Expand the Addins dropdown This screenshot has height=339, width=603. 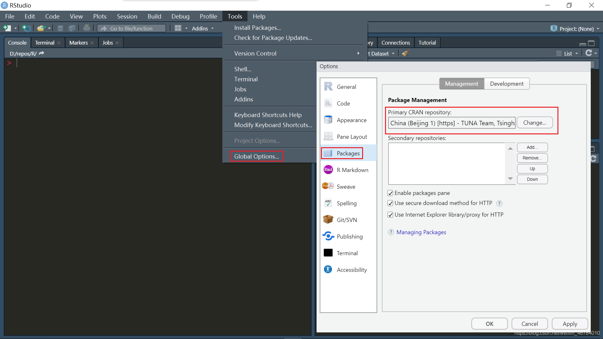[x=203, y=29]
